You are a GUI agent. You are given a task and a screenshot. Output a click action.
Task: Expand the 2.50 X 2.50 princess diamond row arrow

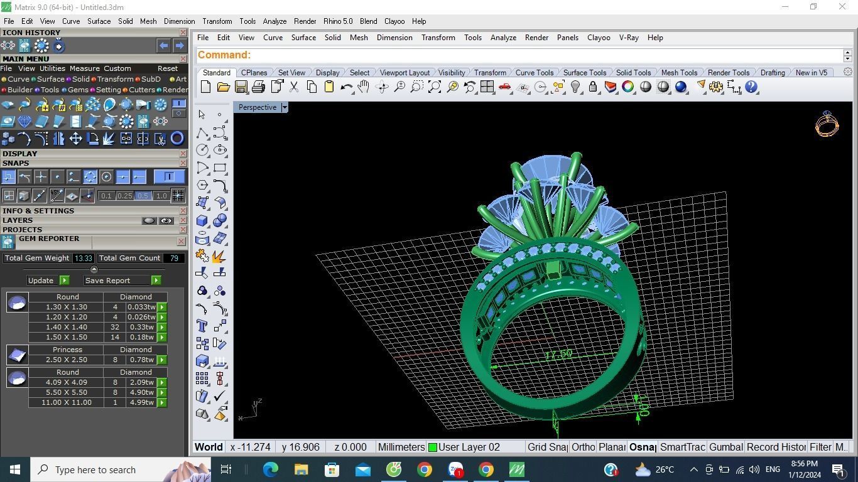tap(162, 360)
